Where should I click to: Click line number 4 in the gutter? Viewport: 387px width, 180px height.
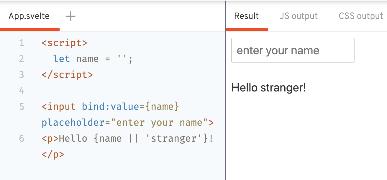point(21,90)
